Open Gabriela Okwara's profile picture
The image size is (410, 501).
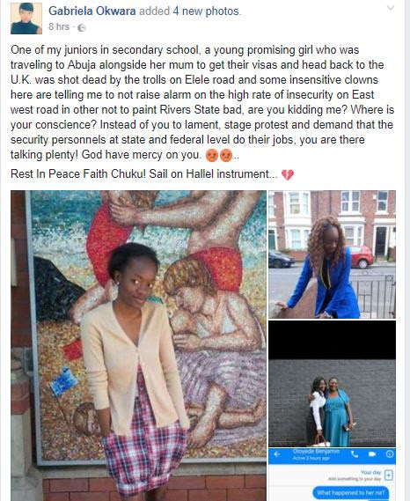click(26, 18)
